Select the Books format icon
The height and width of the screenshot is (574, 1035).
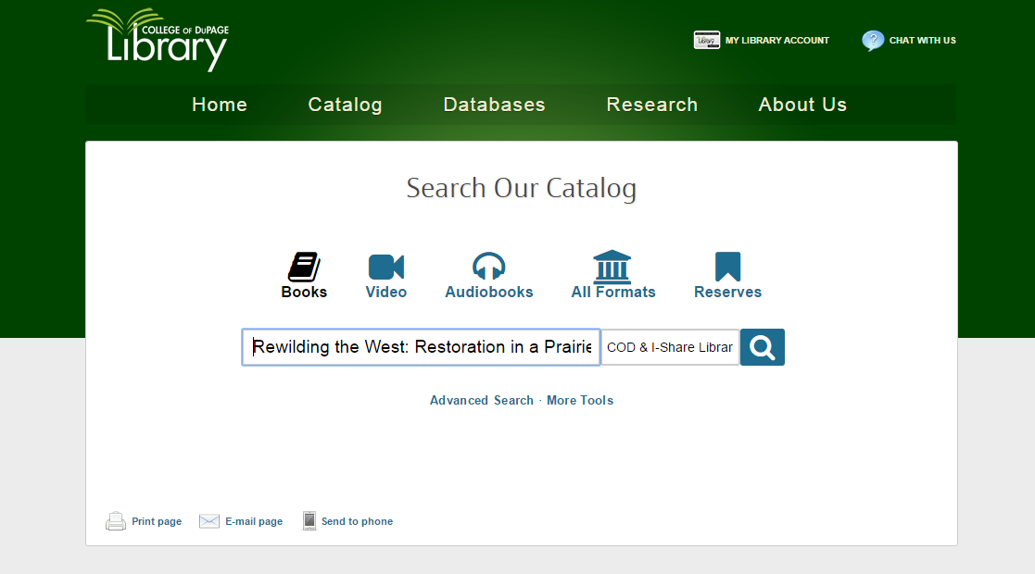click(304, 267)
